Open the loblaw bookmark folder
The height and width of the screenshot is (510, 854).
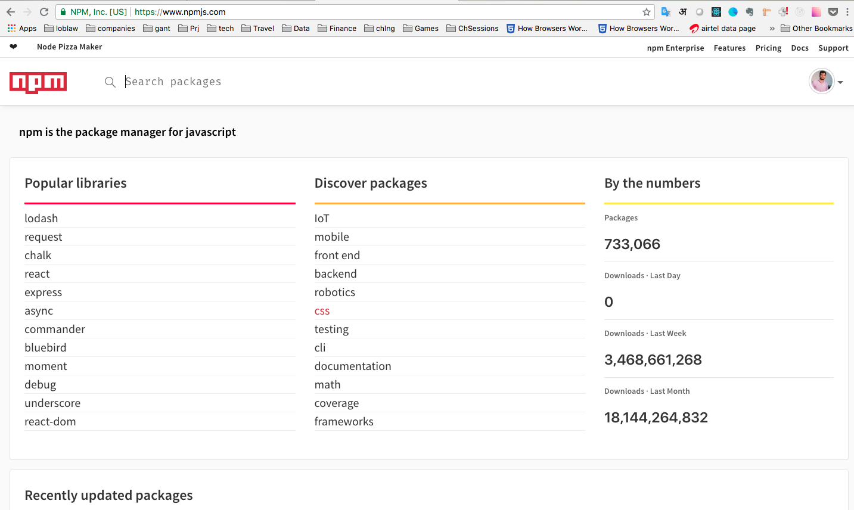click(x=61, y=29)
